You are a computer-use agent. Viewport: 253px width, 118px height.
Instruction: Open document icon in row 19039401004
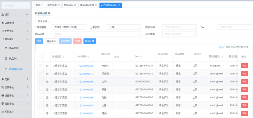tap(47, 105)
